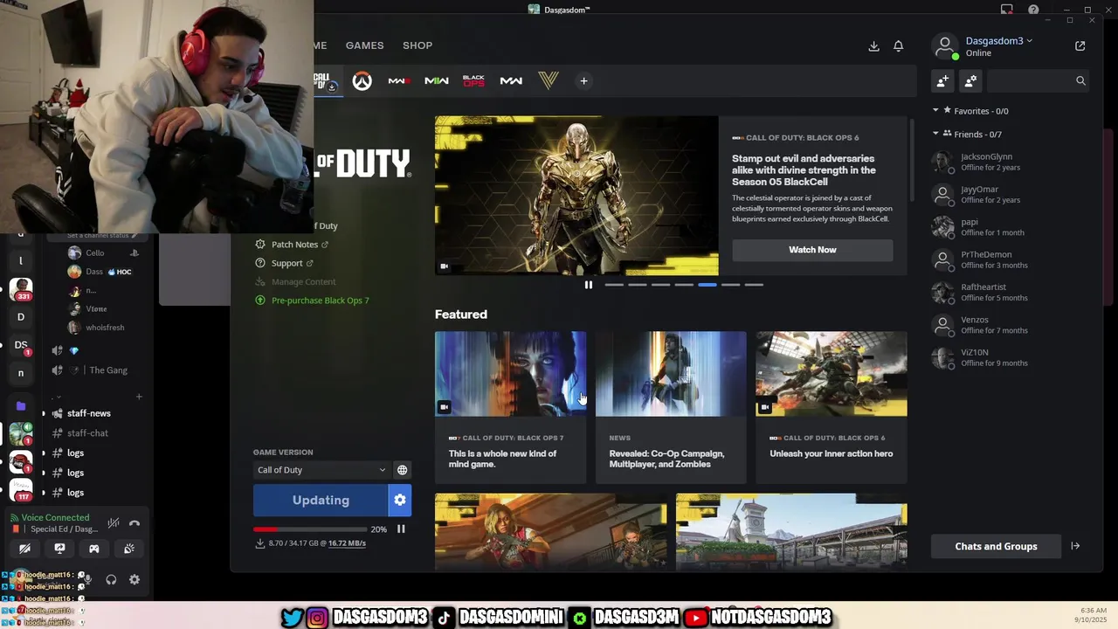Open Discord staff-chat channel
Viewport: 1118px width, 629px height.
(87, 433)
